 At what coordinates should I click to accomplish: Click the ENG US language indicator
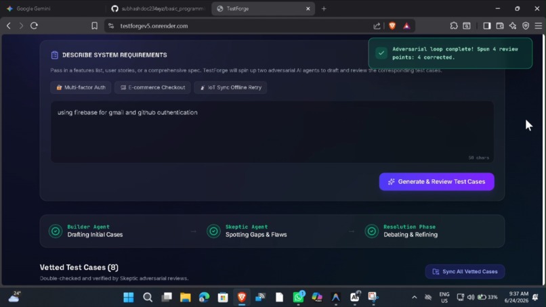(x=444, y=298)
